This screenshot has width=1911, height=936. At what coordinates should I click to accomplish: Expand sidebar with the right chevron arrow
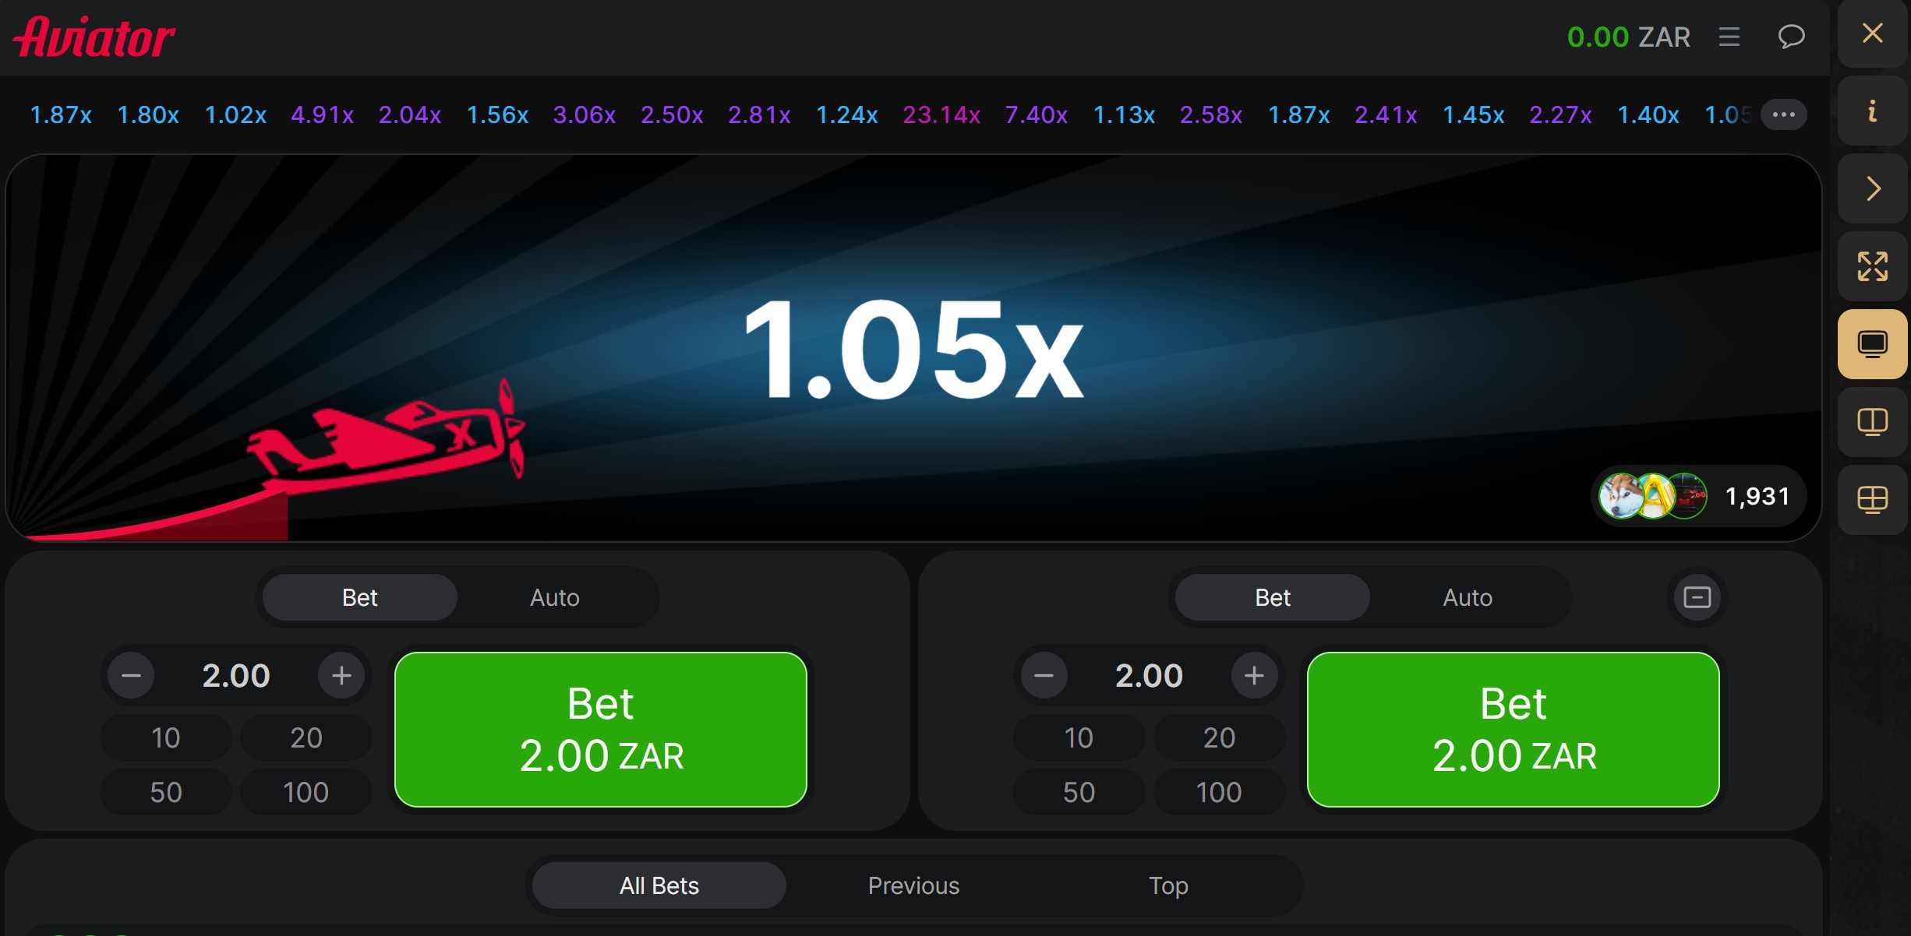1872,188
